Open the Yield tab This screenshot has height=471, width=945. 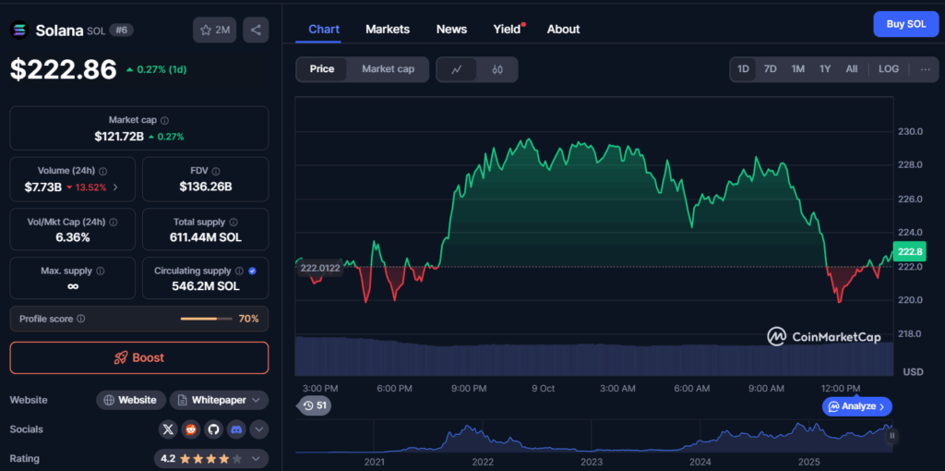coord(507,29)
